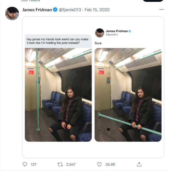This screenshot has width=169, height=171.
Task: View the 137 replies count
Action: 33,164
